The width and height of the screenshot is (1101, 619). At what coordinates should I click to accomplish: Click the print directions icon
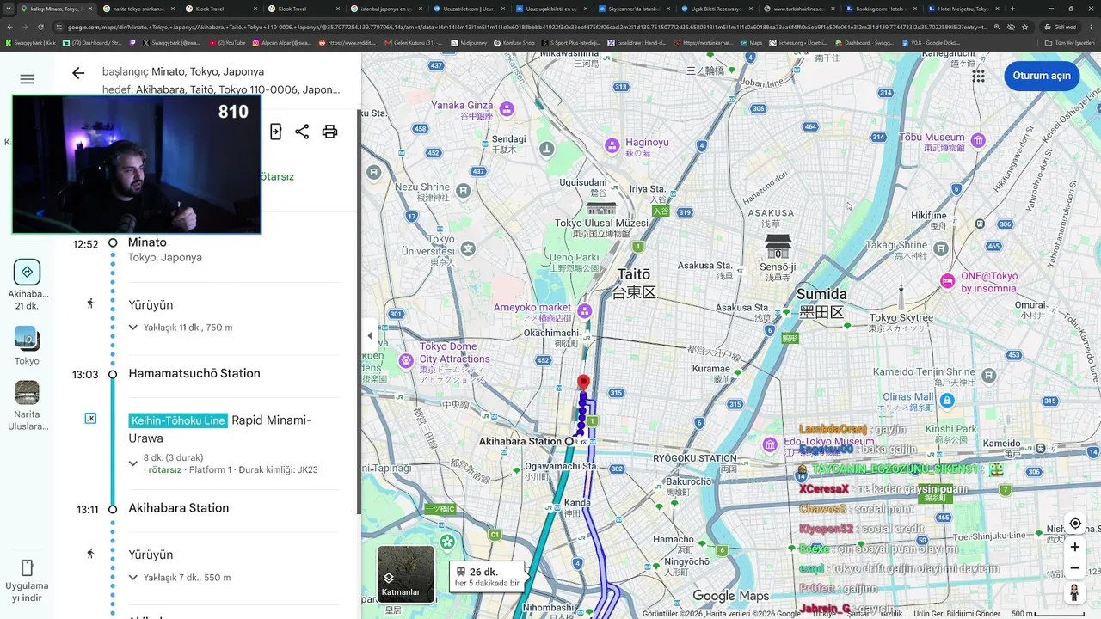tap(329, 132)
